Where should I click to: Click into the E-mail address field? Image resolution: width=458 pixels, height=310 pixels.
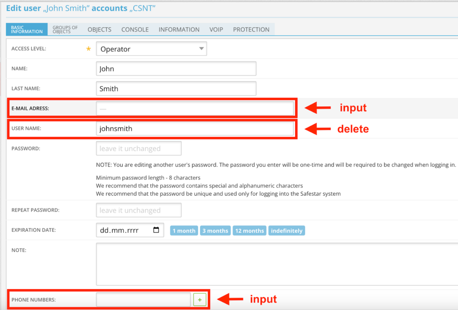tap(195, 109)
